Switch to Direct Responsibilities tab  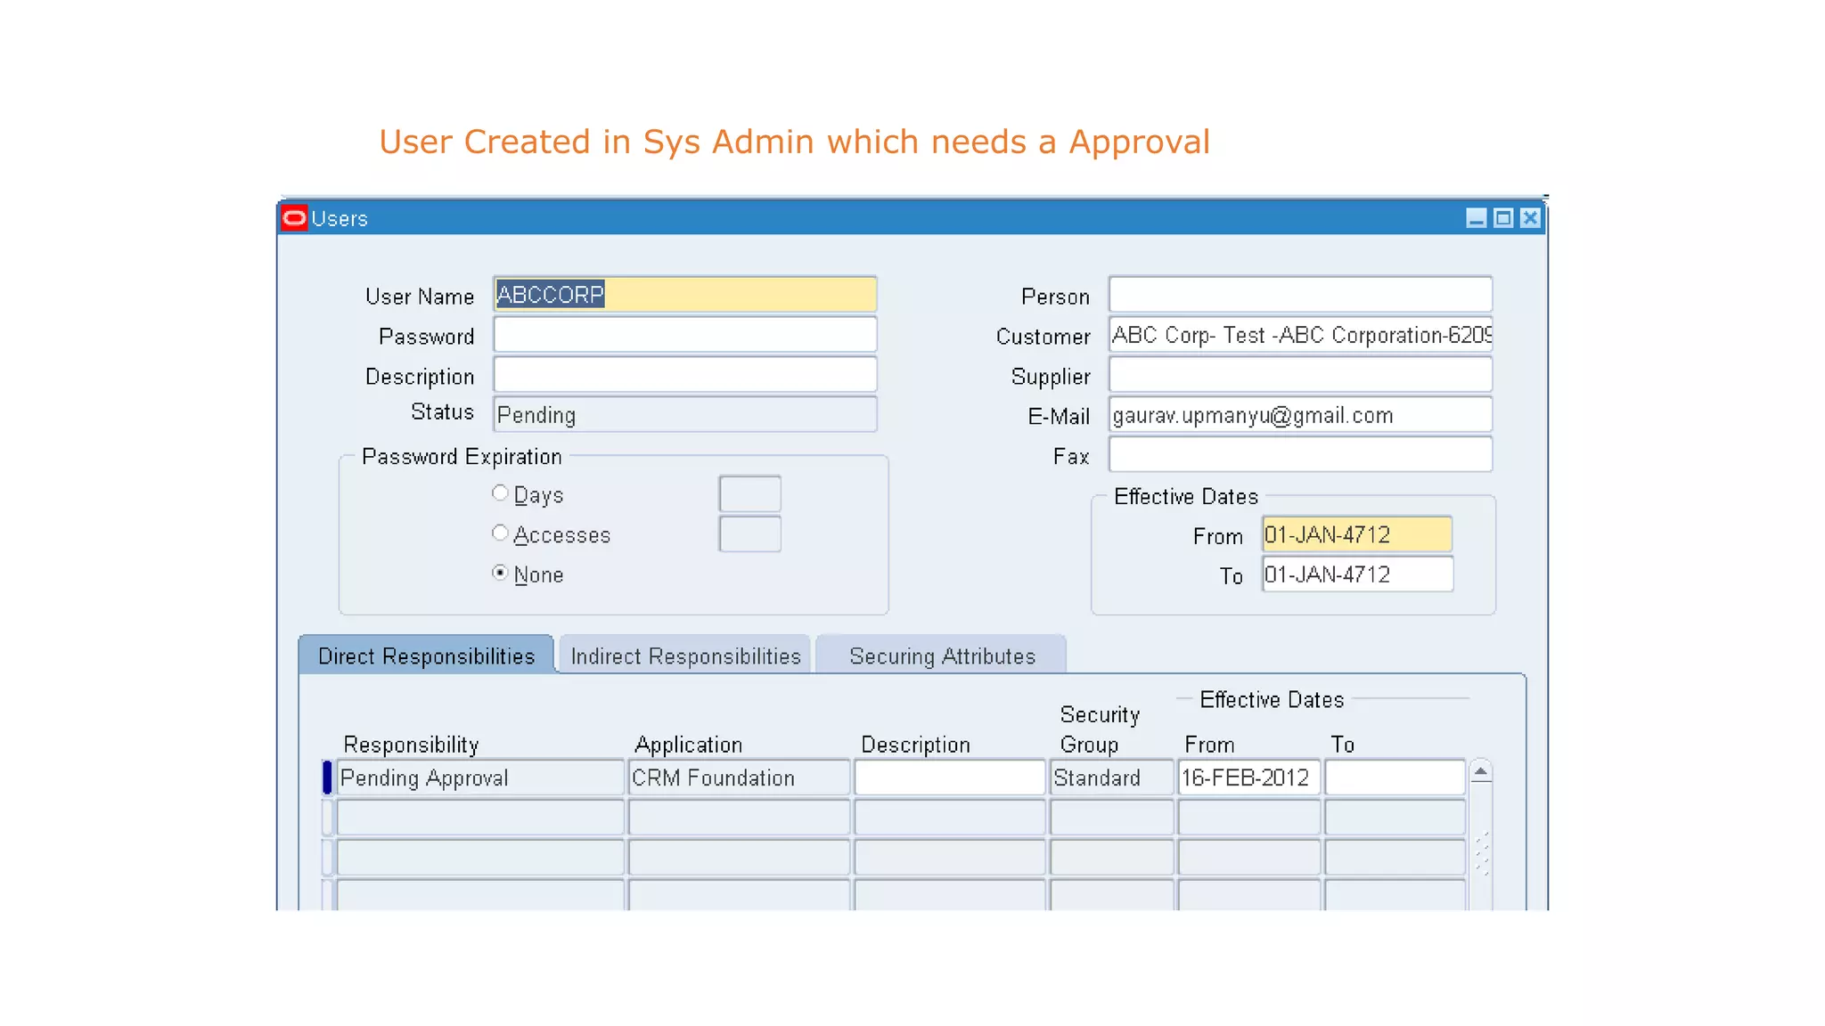coord(426,655)
